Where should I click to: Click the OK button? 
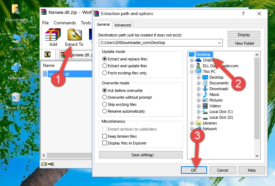pos(194,170)
